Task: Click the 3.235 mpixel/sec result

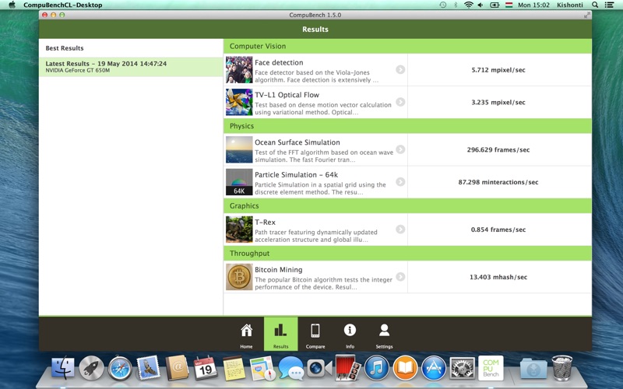Action: click(x=498, y=102)
